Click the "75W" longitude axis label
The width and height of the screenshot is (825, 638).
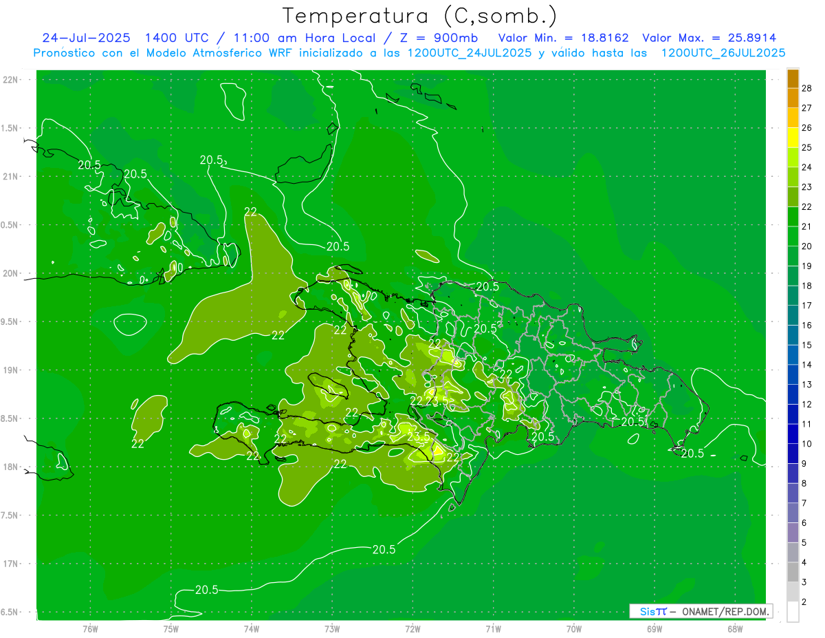170,628
